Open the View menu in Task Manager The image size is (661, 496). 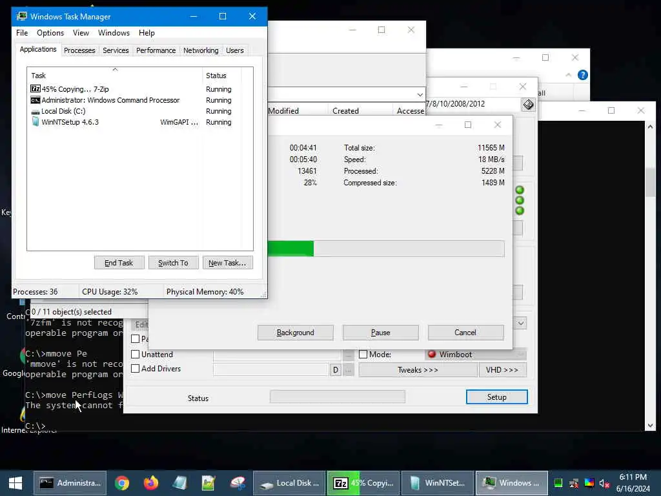(x=81, y=33)
